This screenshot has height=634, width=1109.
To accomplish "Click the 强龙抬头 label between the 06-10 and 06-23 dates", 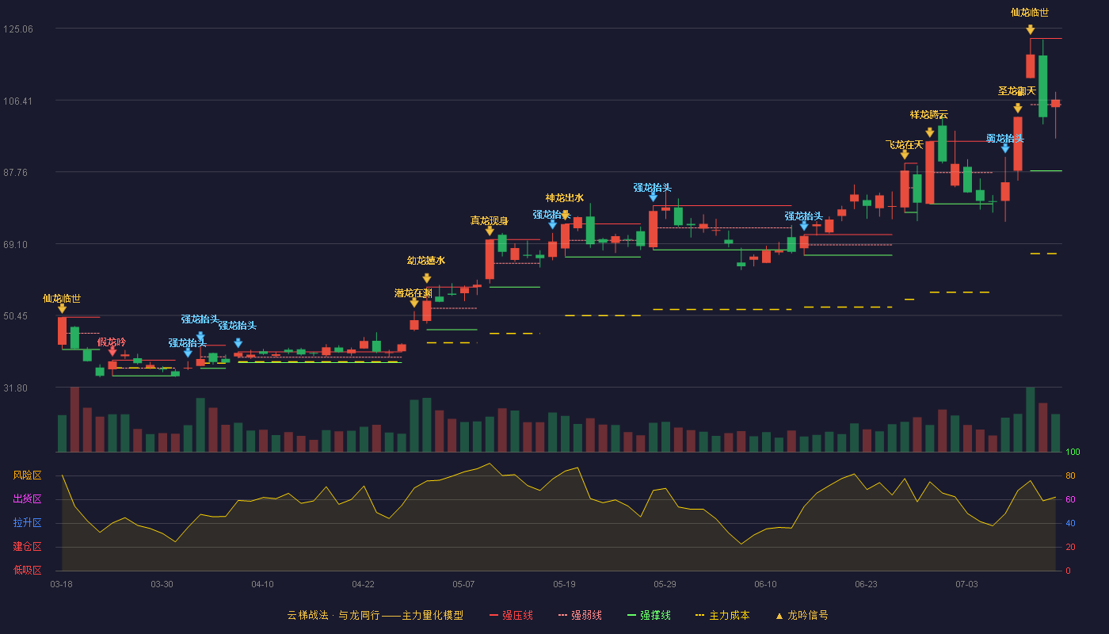I will (804, 216).
